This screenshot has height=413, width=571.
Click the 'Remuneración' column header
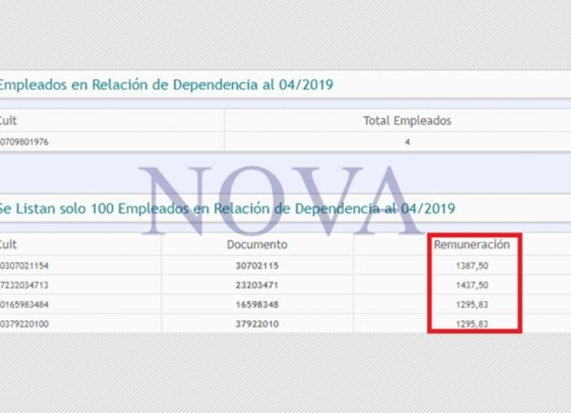(x=472, y=245)
